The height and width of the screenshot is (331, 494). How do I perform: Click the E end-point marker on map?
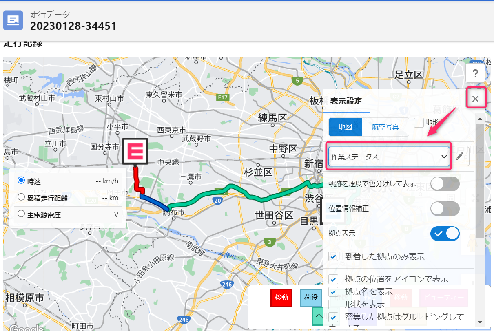(135, 151)
